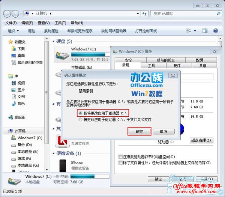225x197 pixels.
Task: Click 确定 in the 确认属性更改 dialog
Action: tap(139, 131)
